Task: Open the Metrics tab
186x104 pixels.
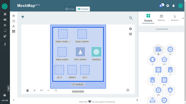Action: coord(161,18)
